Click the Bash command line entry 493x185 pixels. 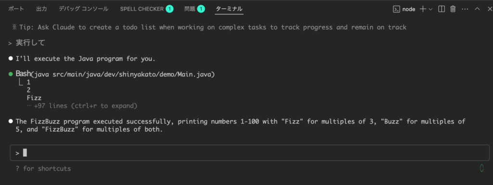(115, 74)
